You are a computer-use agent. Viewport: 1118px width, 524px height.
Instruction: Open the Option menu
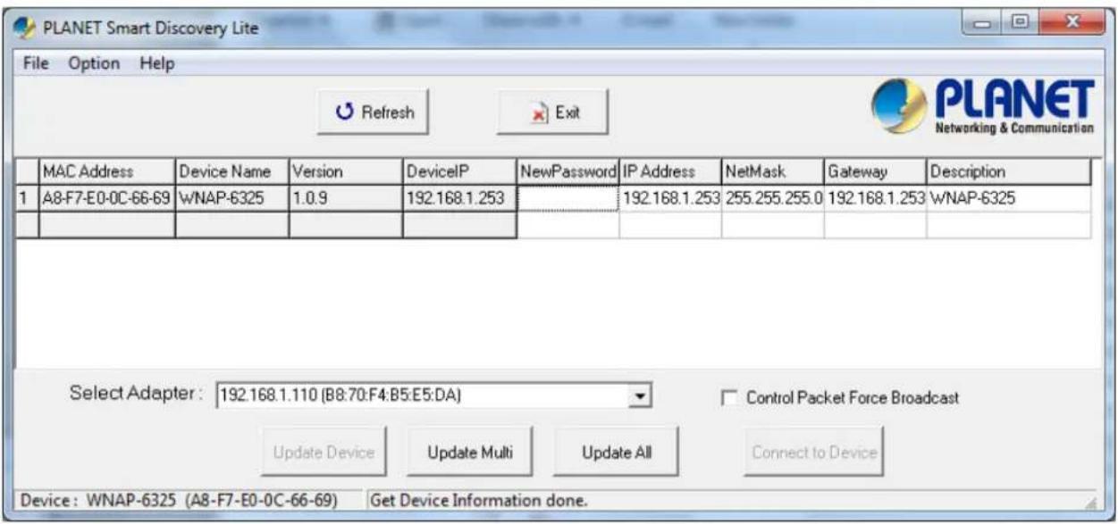point(94,63)
